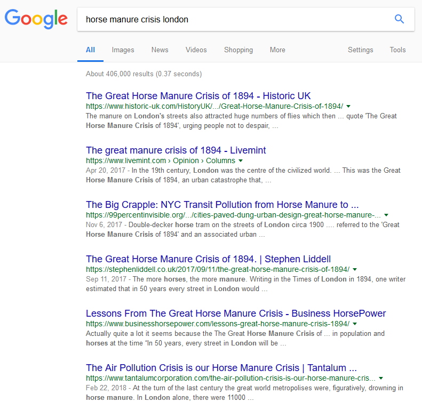
Task: Open the stephenliddell.co.uk URL dropdown arrow
Action: tap(355, 269)
